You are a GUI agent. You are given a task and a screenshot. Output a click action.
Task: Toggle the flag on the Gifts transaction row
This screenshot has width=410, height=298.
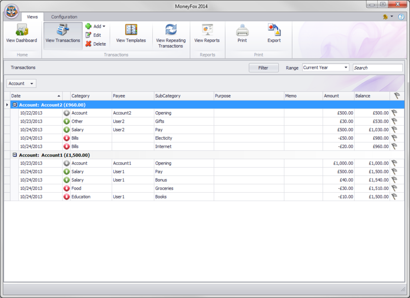tap(395, 122)
